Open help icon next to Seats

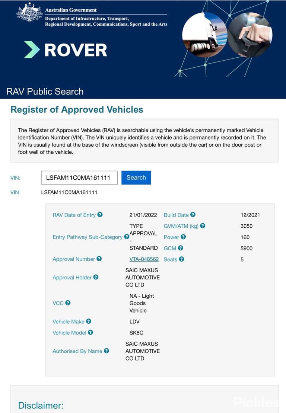click(182, 259)
